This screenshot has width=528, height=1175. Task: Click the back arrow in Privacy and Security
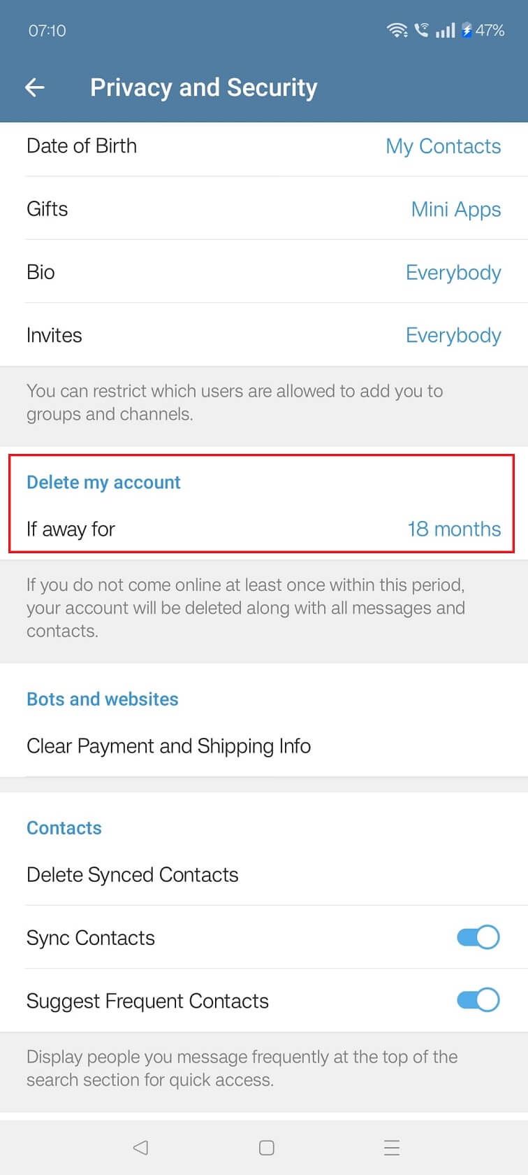pyautogui.click(x=35, y=87)
